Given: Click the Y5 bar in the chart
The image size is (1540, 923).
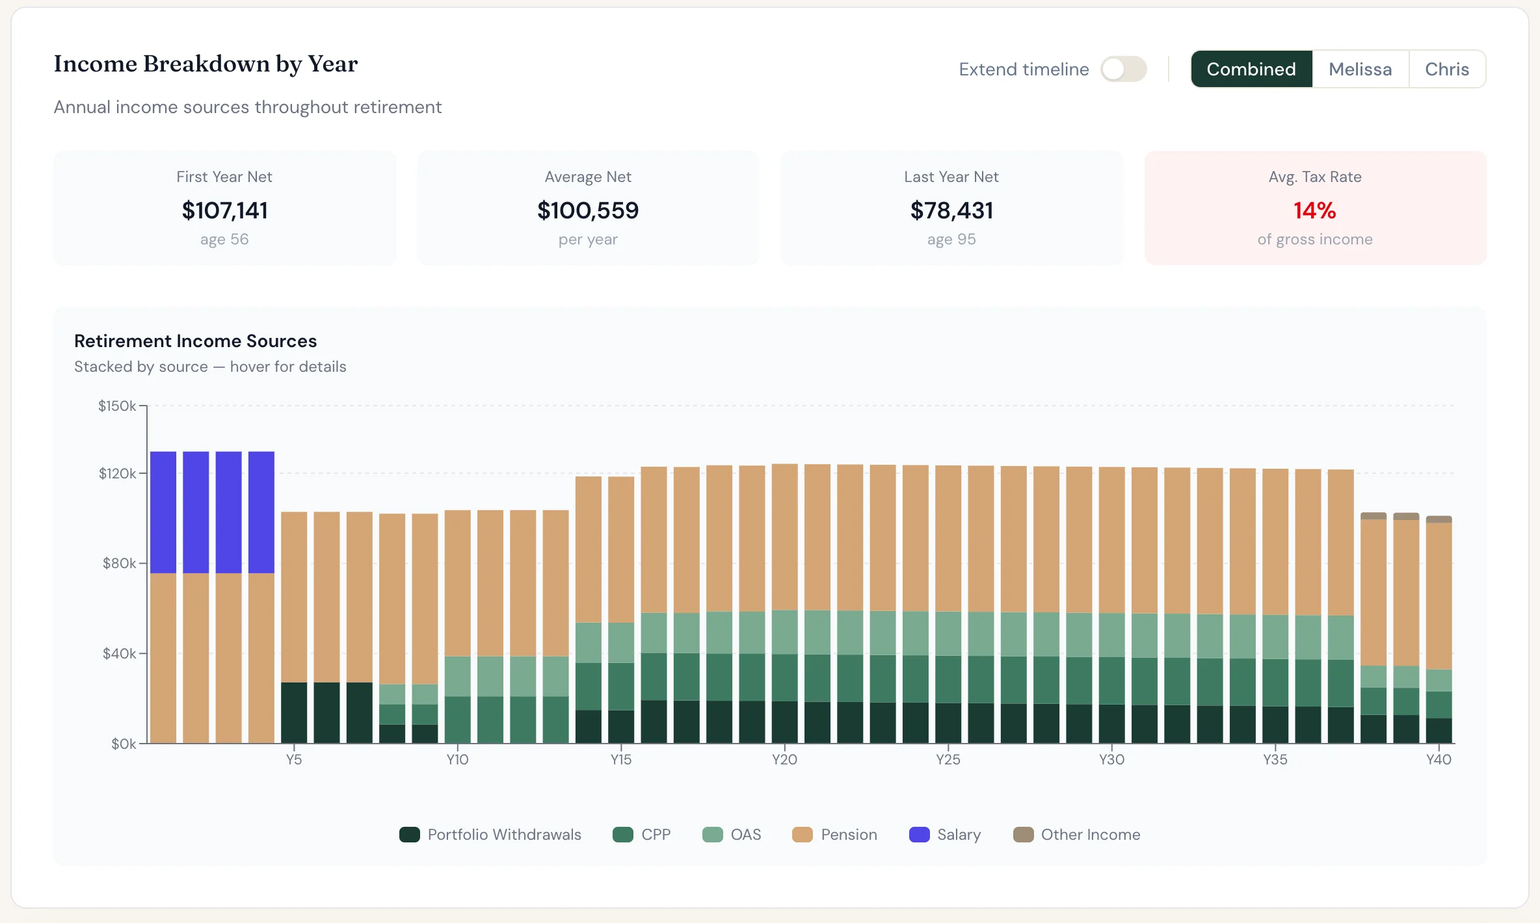Looking at the screenshot, I should click(x=294, y=627).
